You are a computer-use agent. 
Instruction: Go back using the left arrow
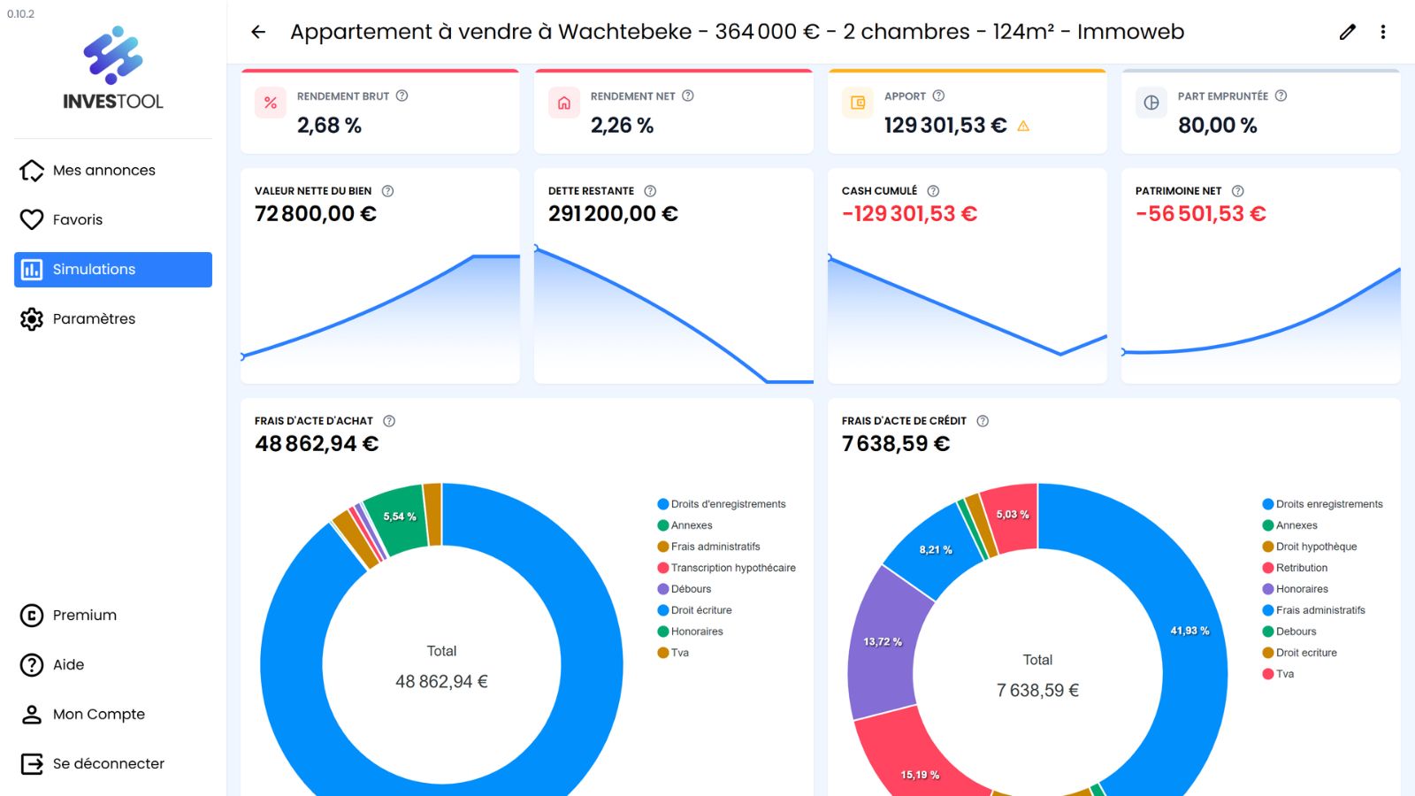(258, 32)
